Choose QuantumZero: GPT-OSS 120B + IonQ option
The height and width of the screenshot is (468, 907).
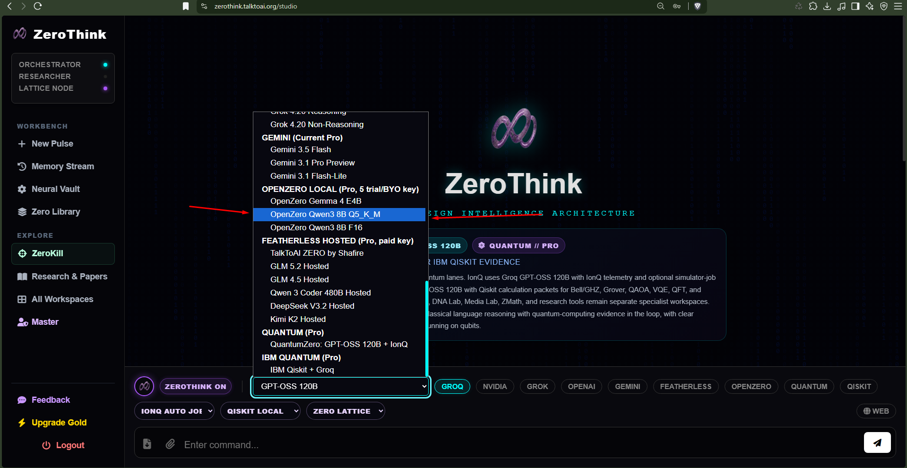pyautogui.click(x=339, y=344)
